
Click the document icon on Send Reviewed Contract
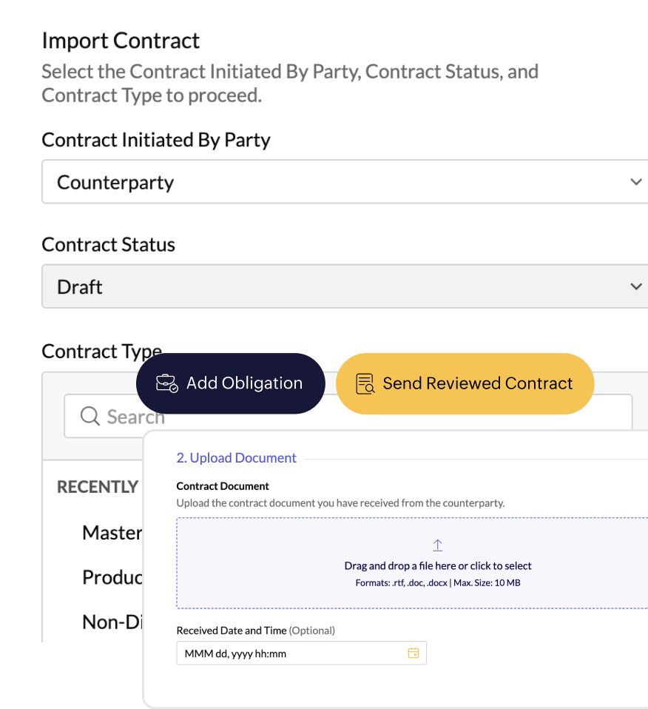coord(365,383)
